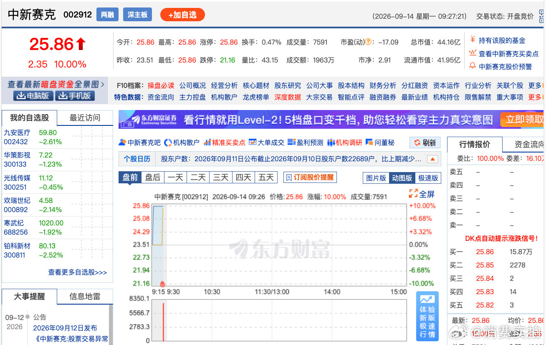Download 电脑版 dark pool client

(x=33, y=96)
